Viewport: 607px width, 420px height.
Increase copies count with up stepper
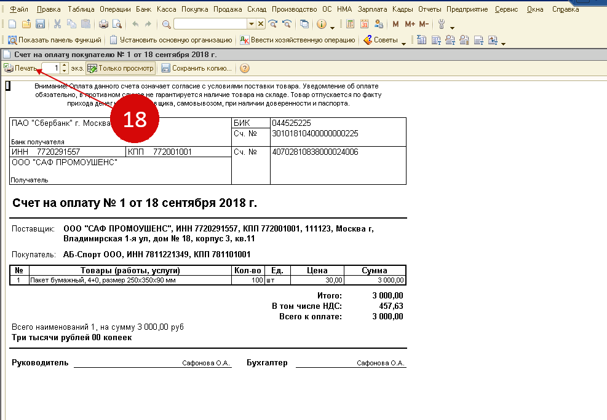tap(64, 66)
